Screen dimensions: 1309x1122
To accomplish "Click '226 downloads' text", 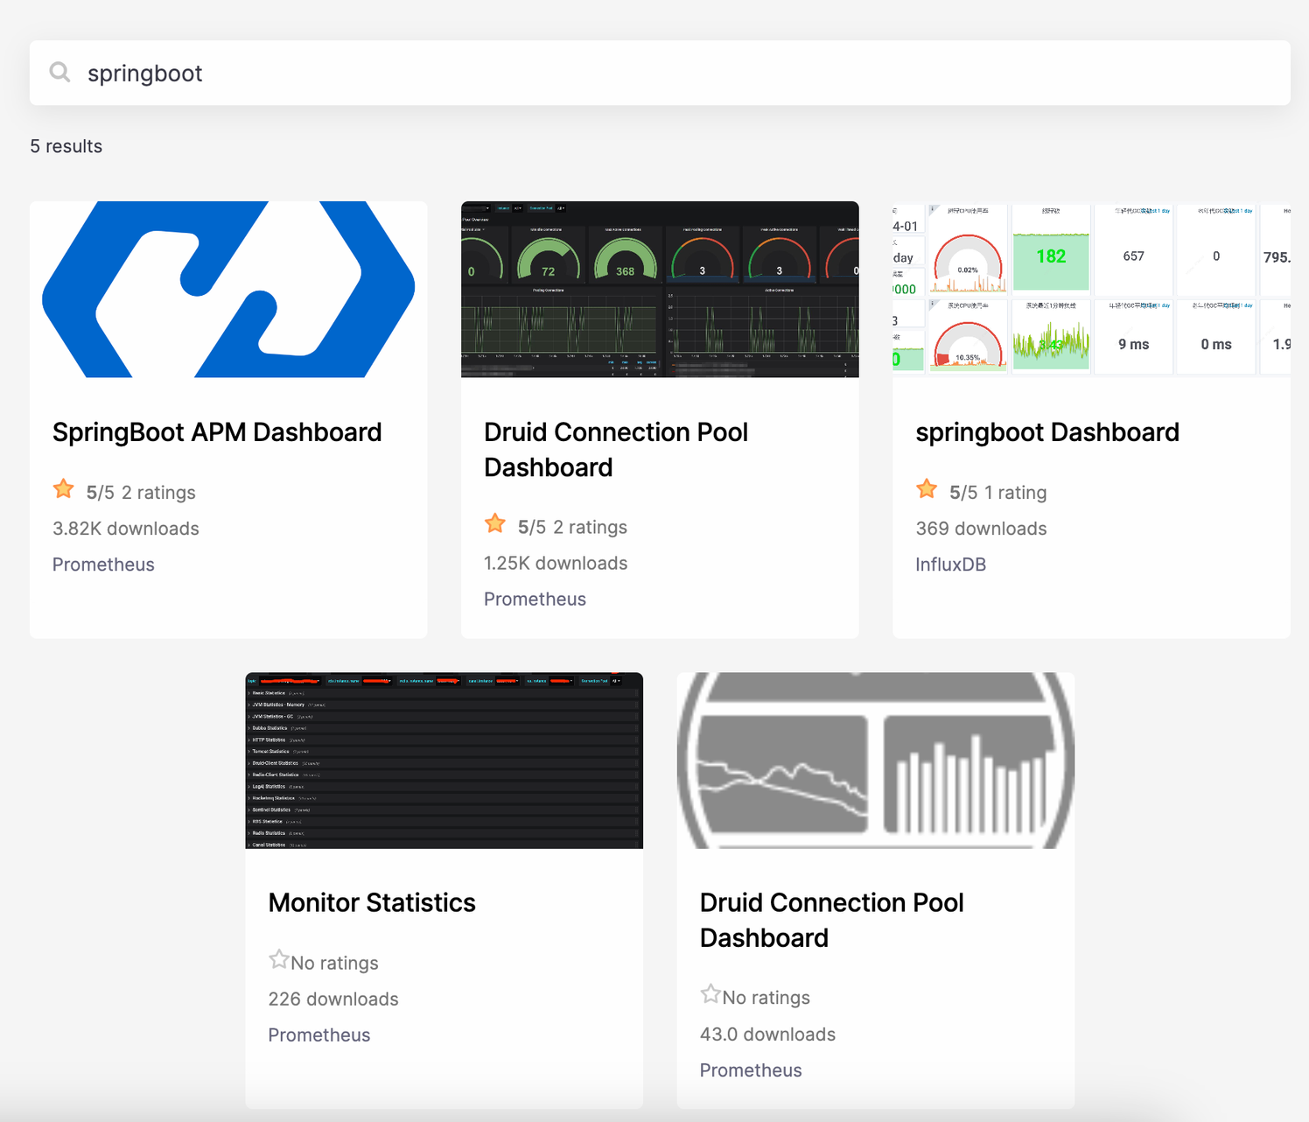I will click(x=333, y=999).
